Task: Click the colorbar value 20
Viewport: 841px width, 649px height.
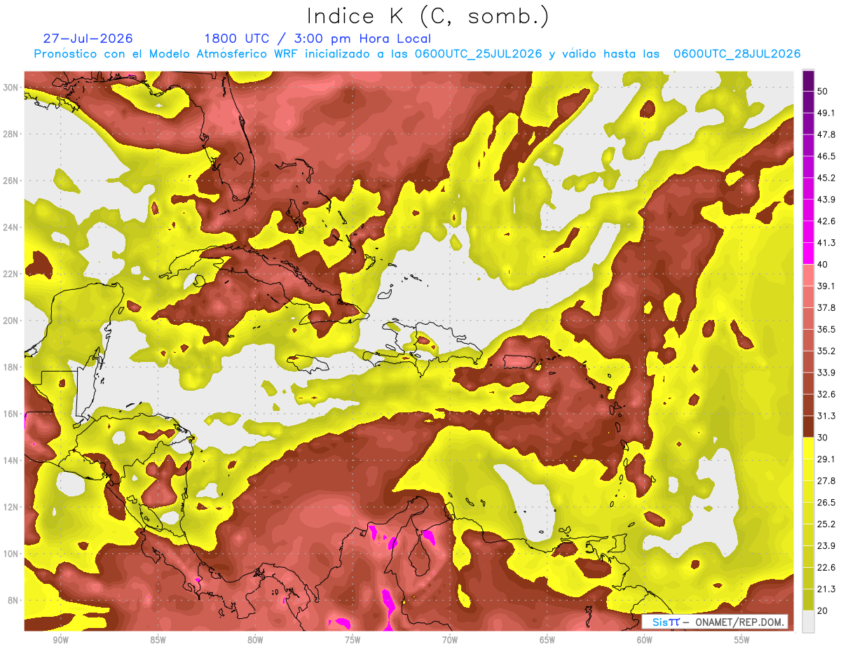Action: [x=822, y=610]
